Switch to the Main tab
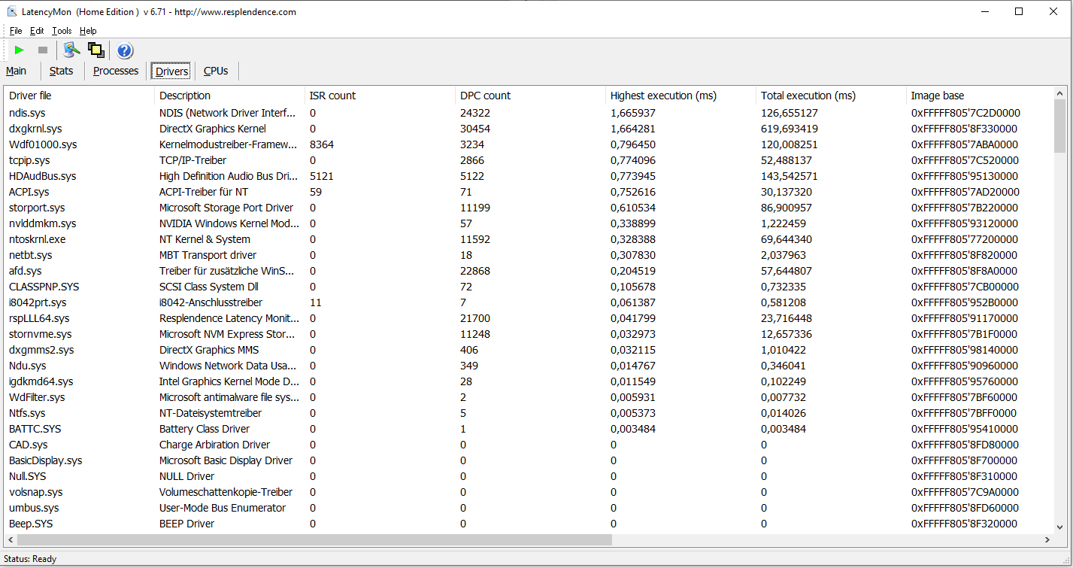 [16, 71]
